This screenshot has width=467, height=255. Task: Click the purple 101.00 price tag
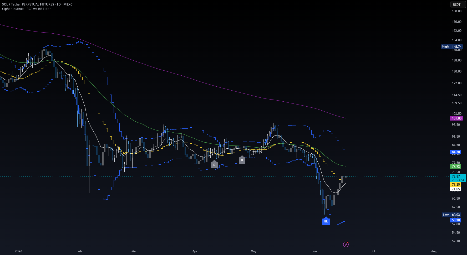456,118
